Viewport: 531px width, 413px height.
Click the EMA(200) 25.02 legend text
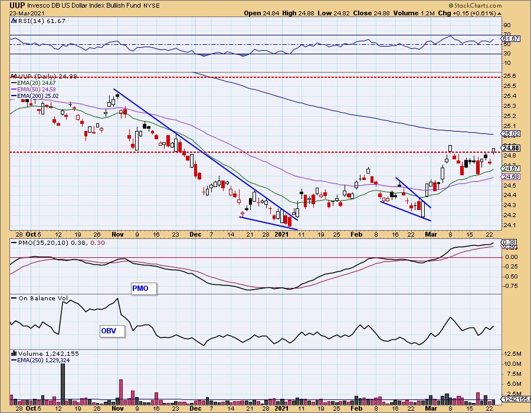click(x=38, y=96)
